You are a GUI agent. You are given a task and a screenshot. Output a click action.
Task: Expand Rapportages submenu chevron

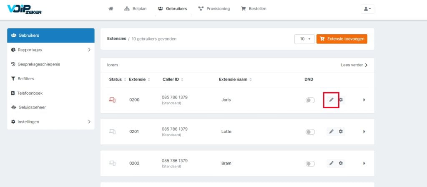[x=89, y=50]
